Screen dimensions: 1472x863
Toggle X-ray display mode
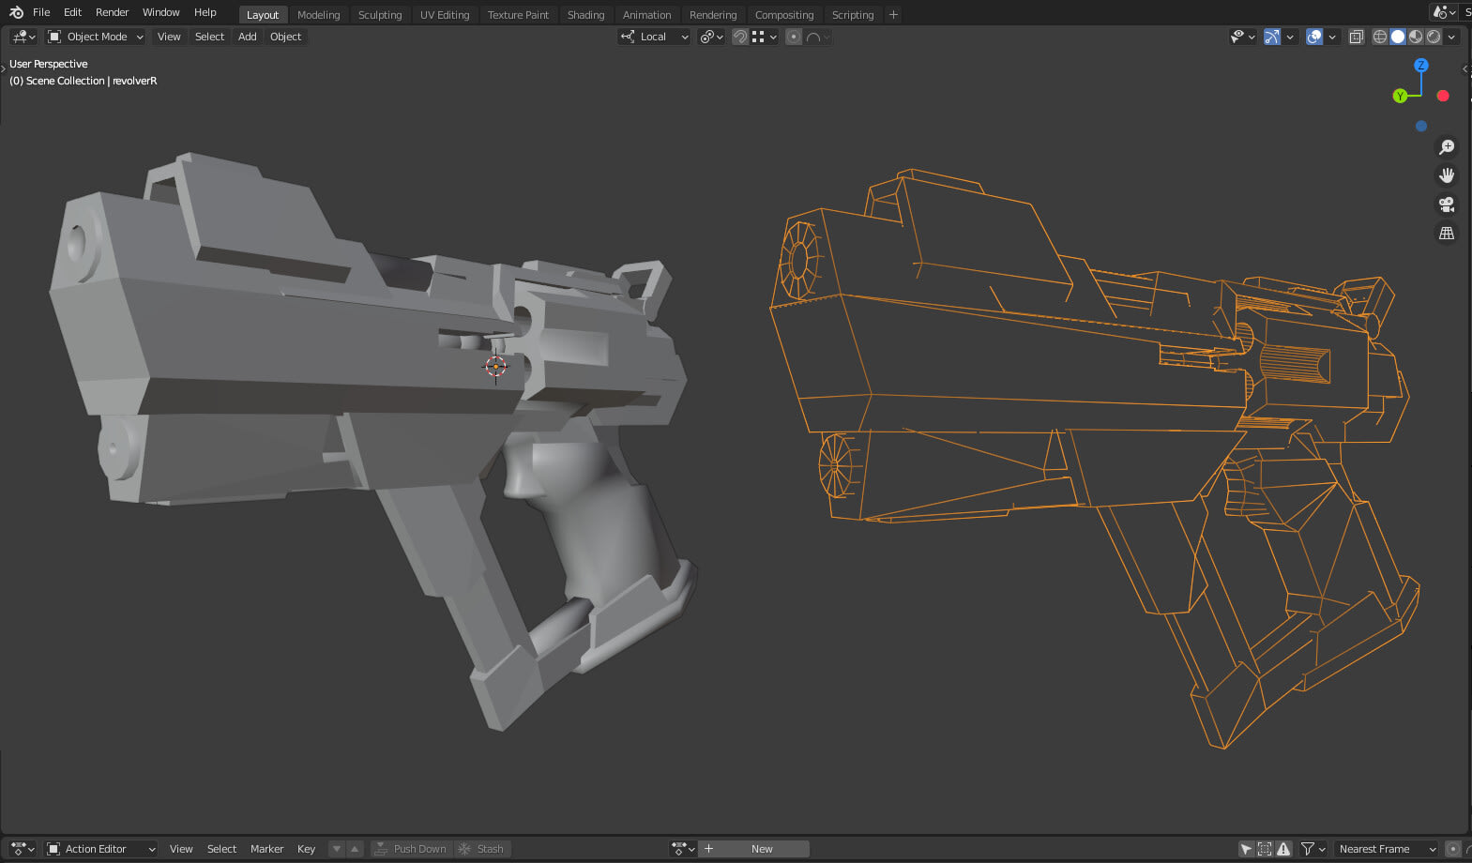(x=1356, y=37)
